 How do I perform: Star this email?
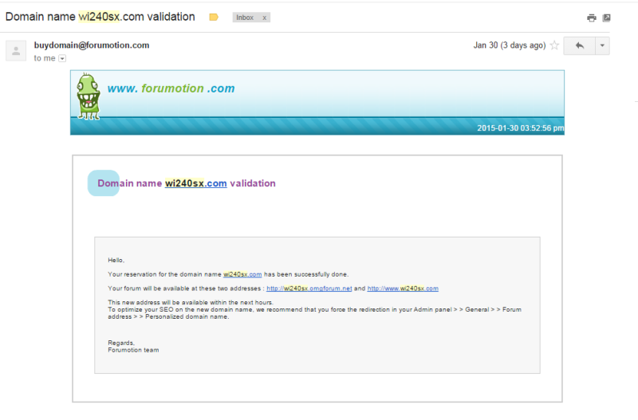pos(554,45)
